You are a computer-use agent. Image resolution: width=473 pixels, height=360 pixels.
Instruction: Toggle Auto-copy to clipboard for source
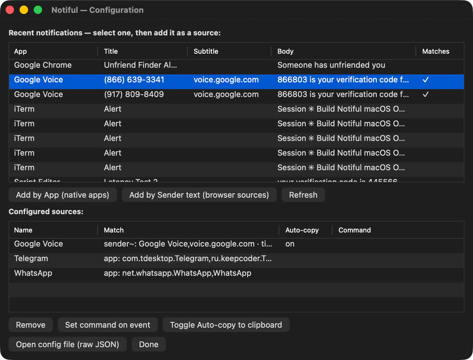[226, 325]
